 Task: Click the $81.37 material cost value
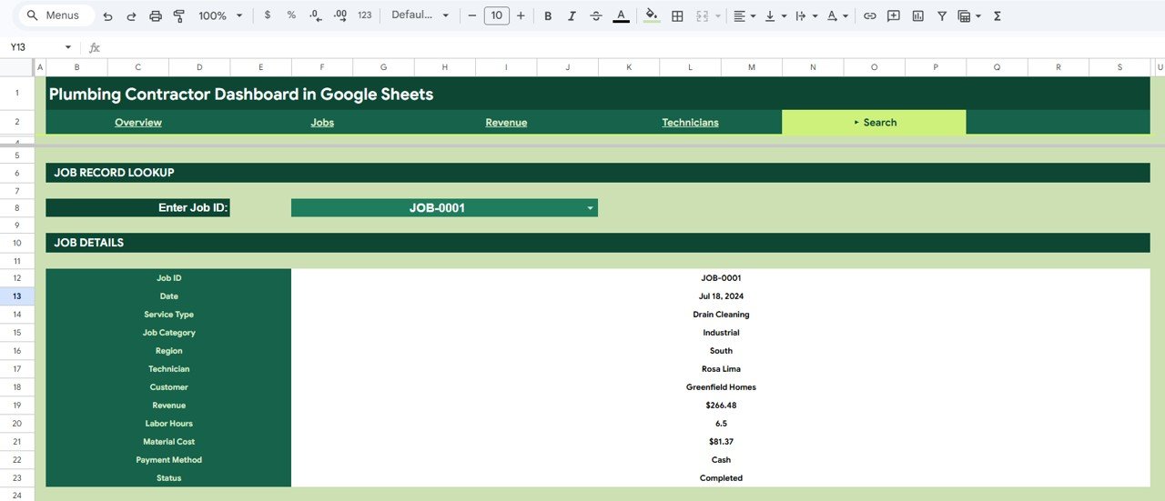tap(721, 442)
